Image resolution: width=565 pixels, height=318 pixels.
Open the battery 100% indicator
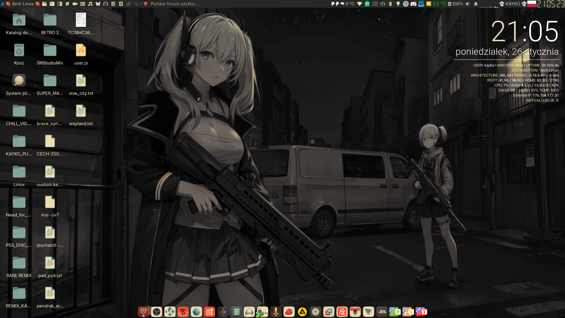(456, 4)
